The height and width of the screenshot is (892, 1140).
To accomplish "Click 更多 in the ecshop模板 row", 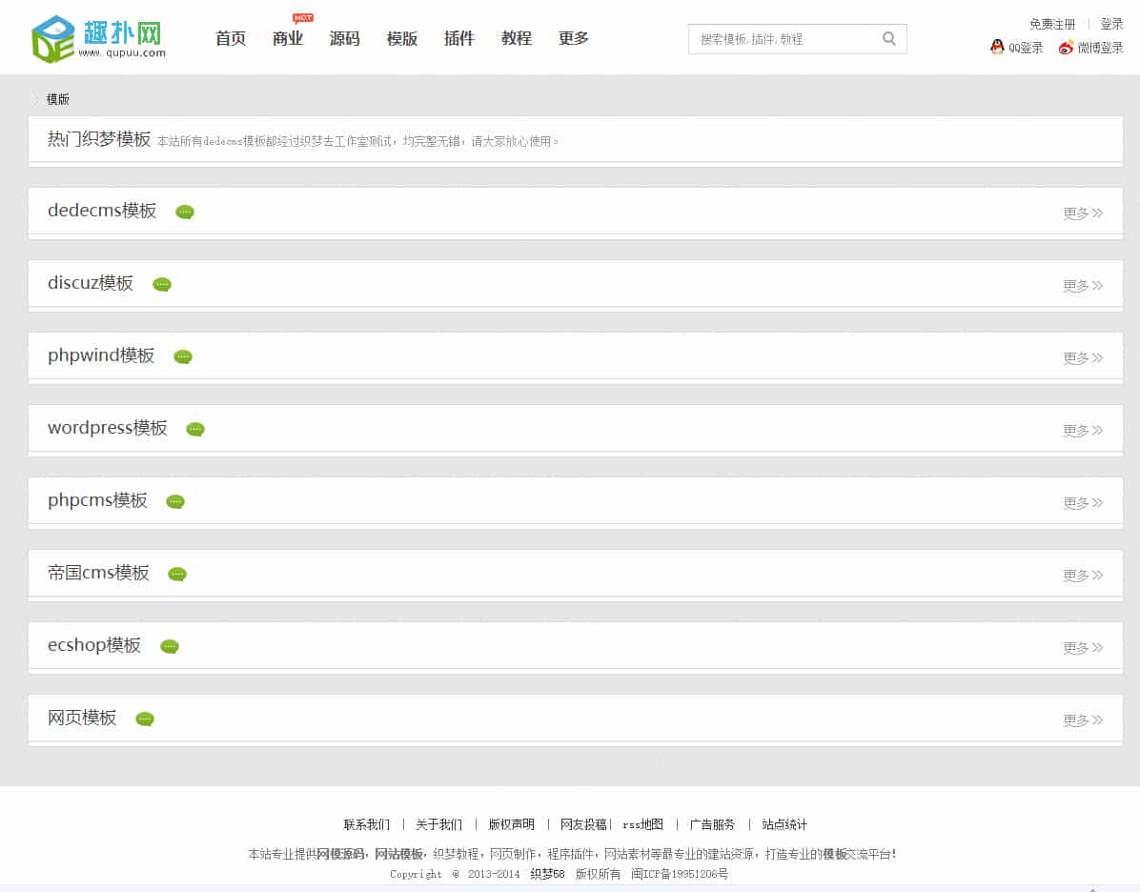I will [x=1083, y=648].
